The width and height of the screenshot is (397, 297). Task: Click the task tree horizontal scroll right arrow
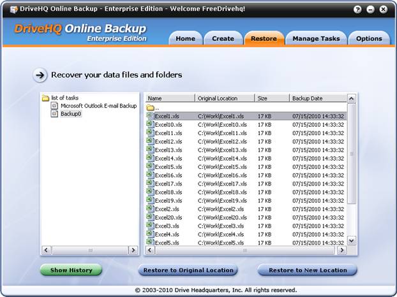133,250
